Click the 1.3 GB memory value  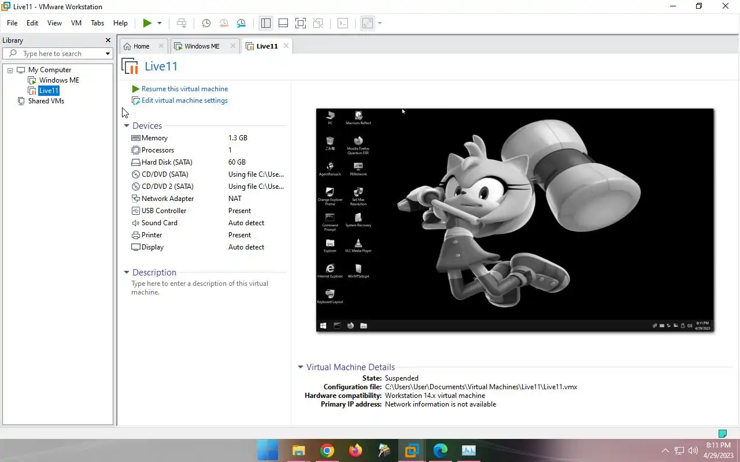(238, 138)
